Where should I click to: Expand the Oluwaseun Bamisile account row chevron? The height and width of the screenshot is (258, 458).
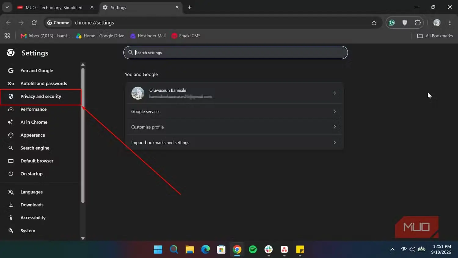coord(335,93)
